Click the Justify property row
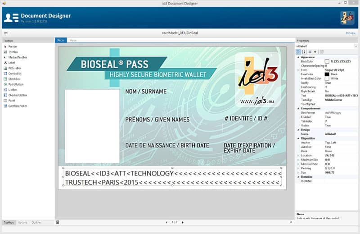The width and height of the screenshot is (360, 234). (327, 83)
